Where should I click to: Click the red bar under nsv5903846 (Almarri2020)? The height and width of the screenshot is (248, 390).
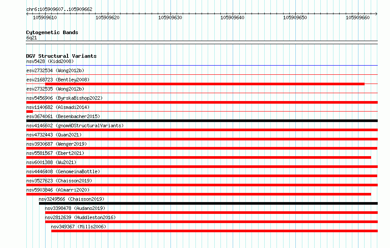point(199,194)
